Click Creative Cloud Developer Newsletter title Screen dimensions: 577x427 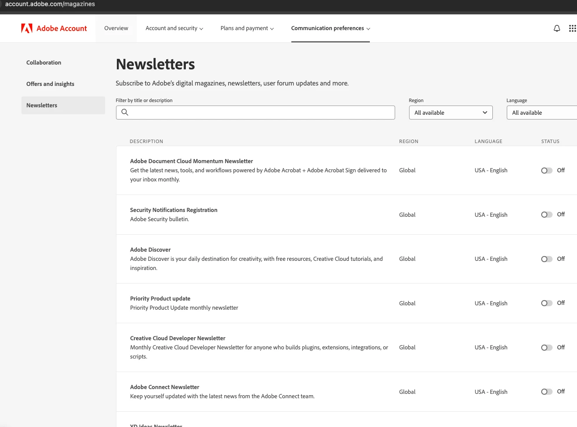[178, 338]
